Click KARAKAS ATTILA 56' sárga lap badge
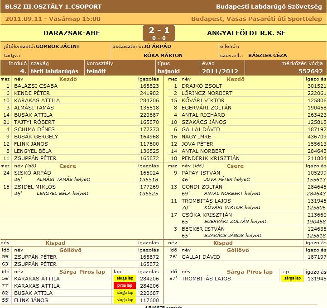 125,278
